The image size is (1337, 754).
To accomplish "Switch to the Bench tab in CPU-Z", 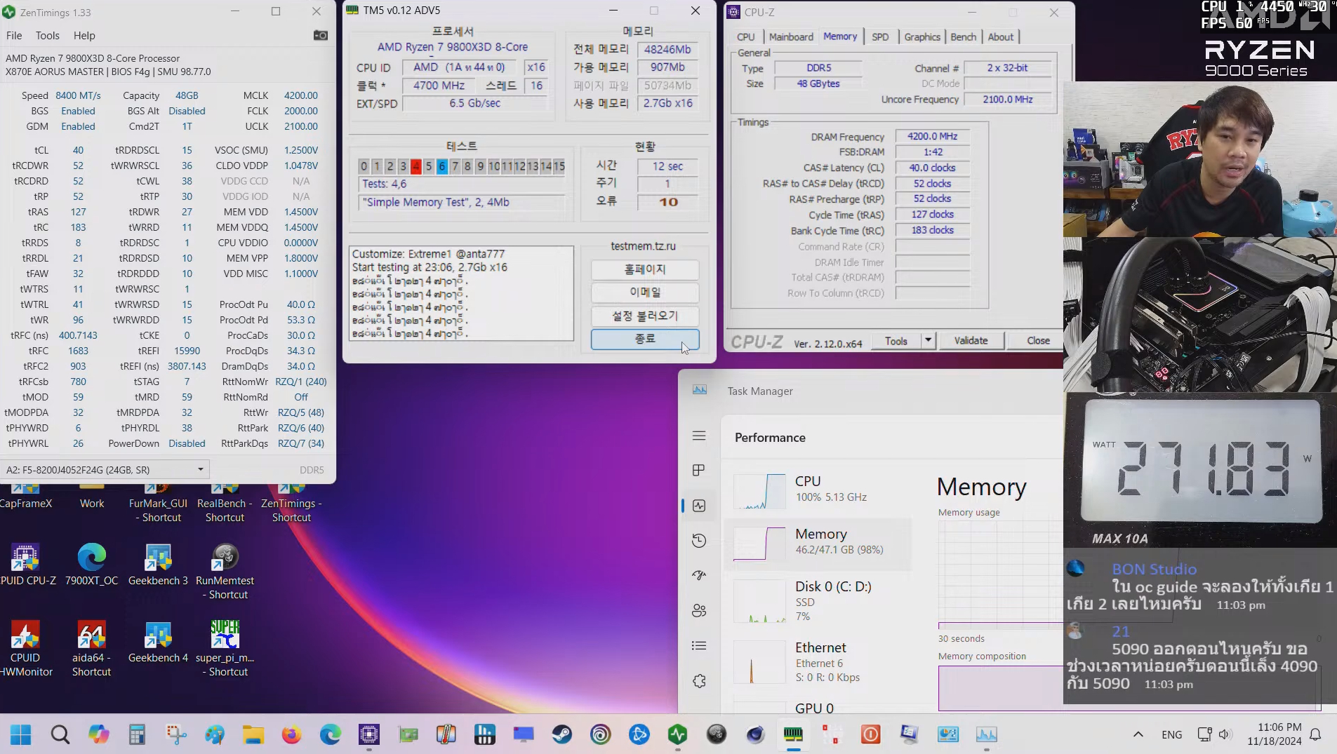I will (964, 36).
